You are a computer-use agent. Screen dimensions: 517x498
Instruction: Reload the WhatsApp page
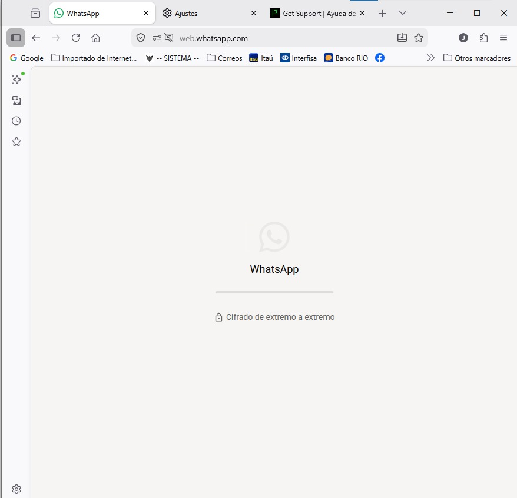[76, 38]
